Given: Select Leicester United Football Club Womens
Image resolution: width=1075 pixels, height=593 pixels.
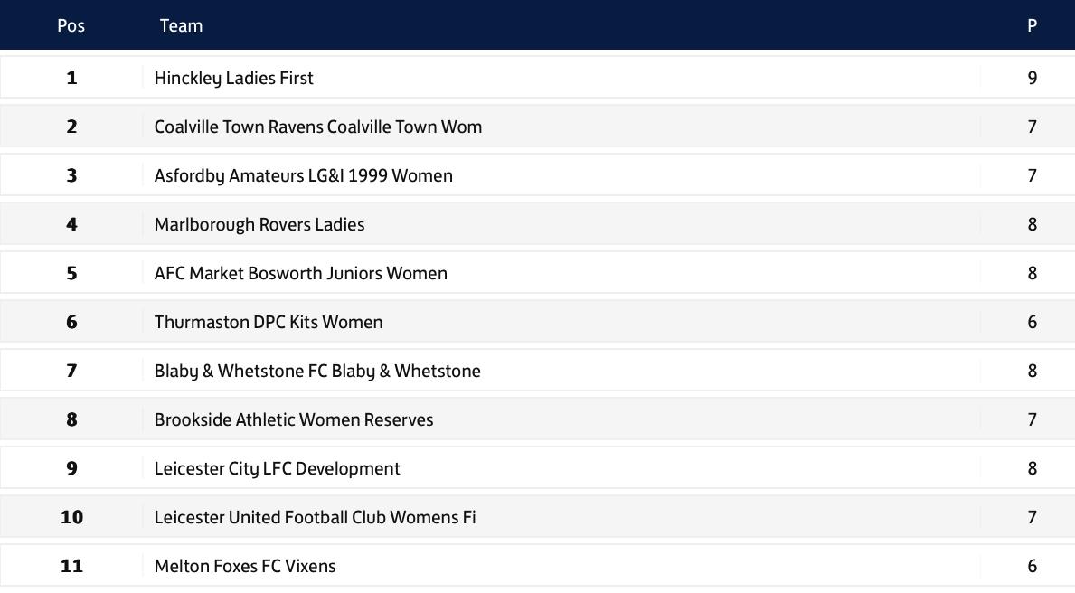Looking at the screenshot, I should pyautogui.click(x=315, y=517).
